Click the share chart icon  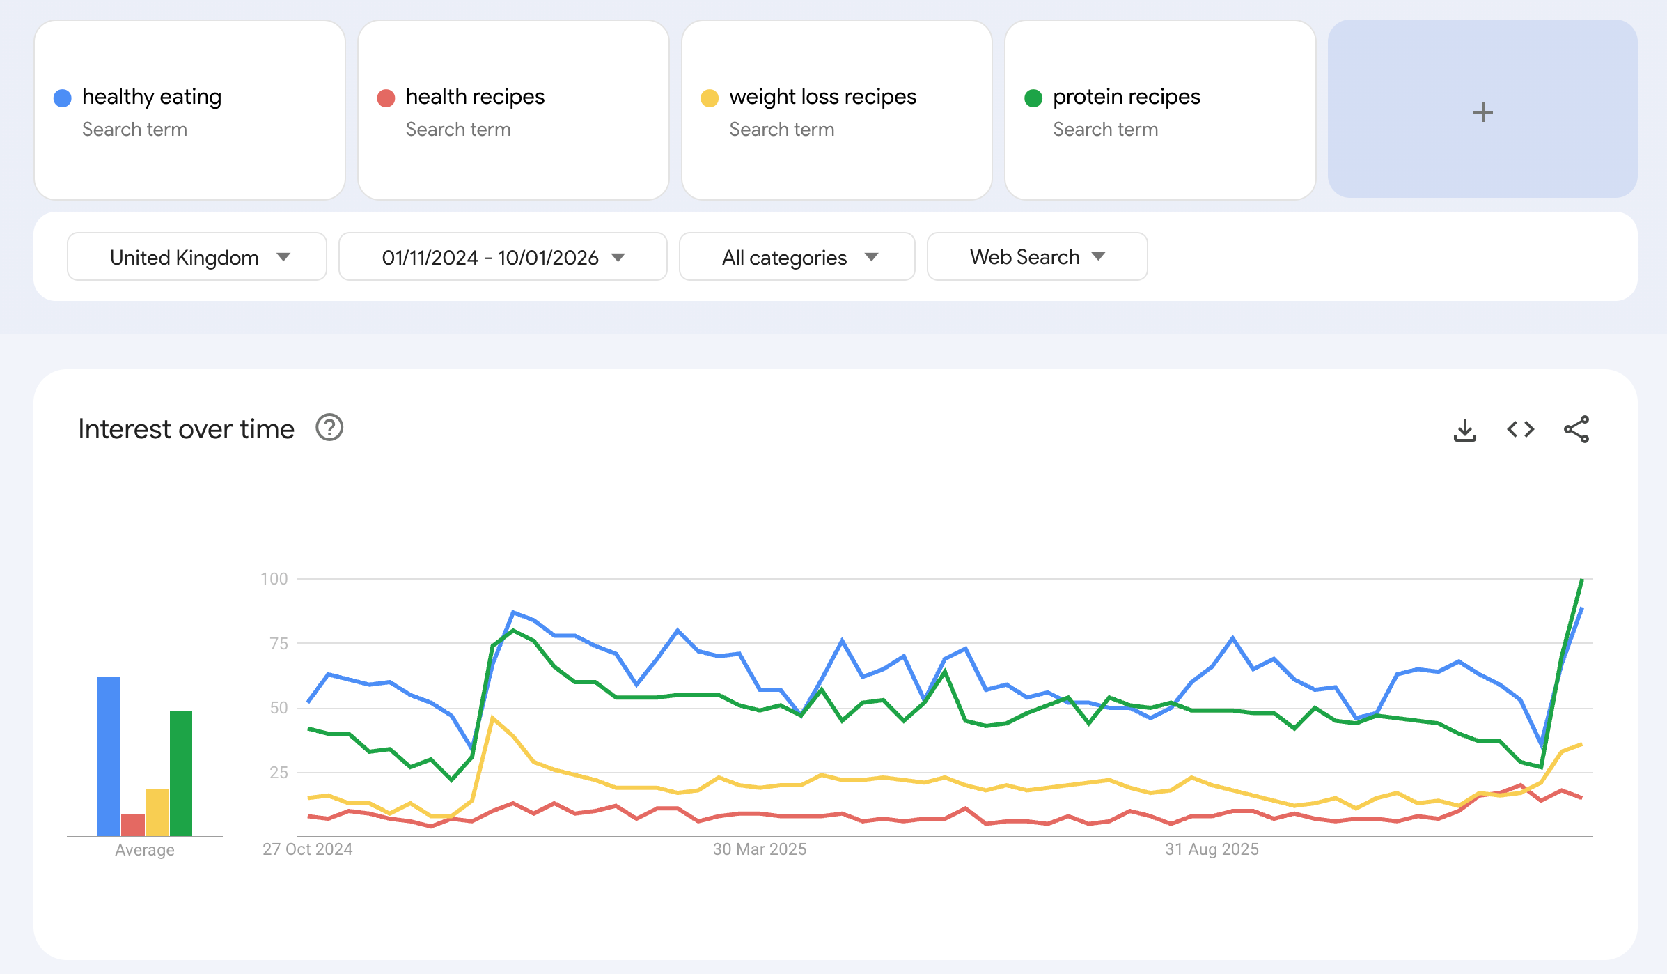[1576, 430]
